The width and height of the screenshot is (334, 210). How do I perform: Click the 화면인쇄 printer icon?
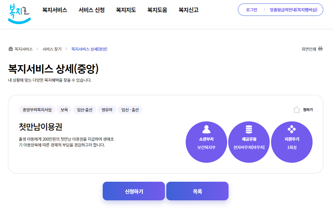[x=320, y=49]
